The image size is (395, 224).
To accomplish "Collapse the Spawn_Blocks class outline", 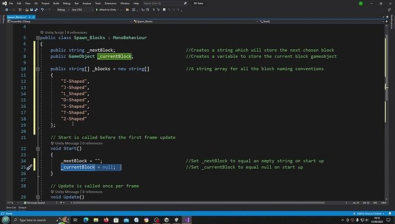I will 37,38.
